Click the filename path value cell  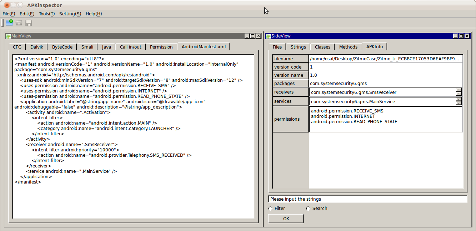click(x=386, y=59)
